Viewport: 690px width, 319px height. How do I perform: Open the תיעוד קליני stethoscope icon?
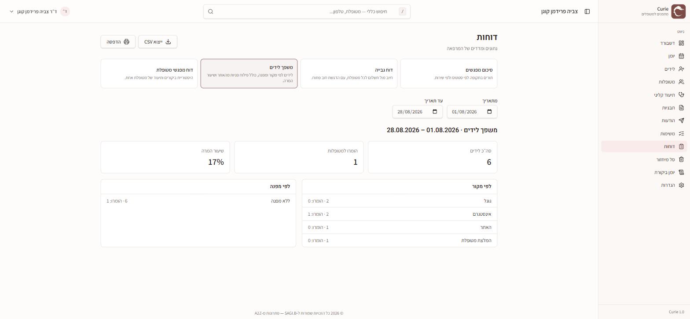click(681, 95)
